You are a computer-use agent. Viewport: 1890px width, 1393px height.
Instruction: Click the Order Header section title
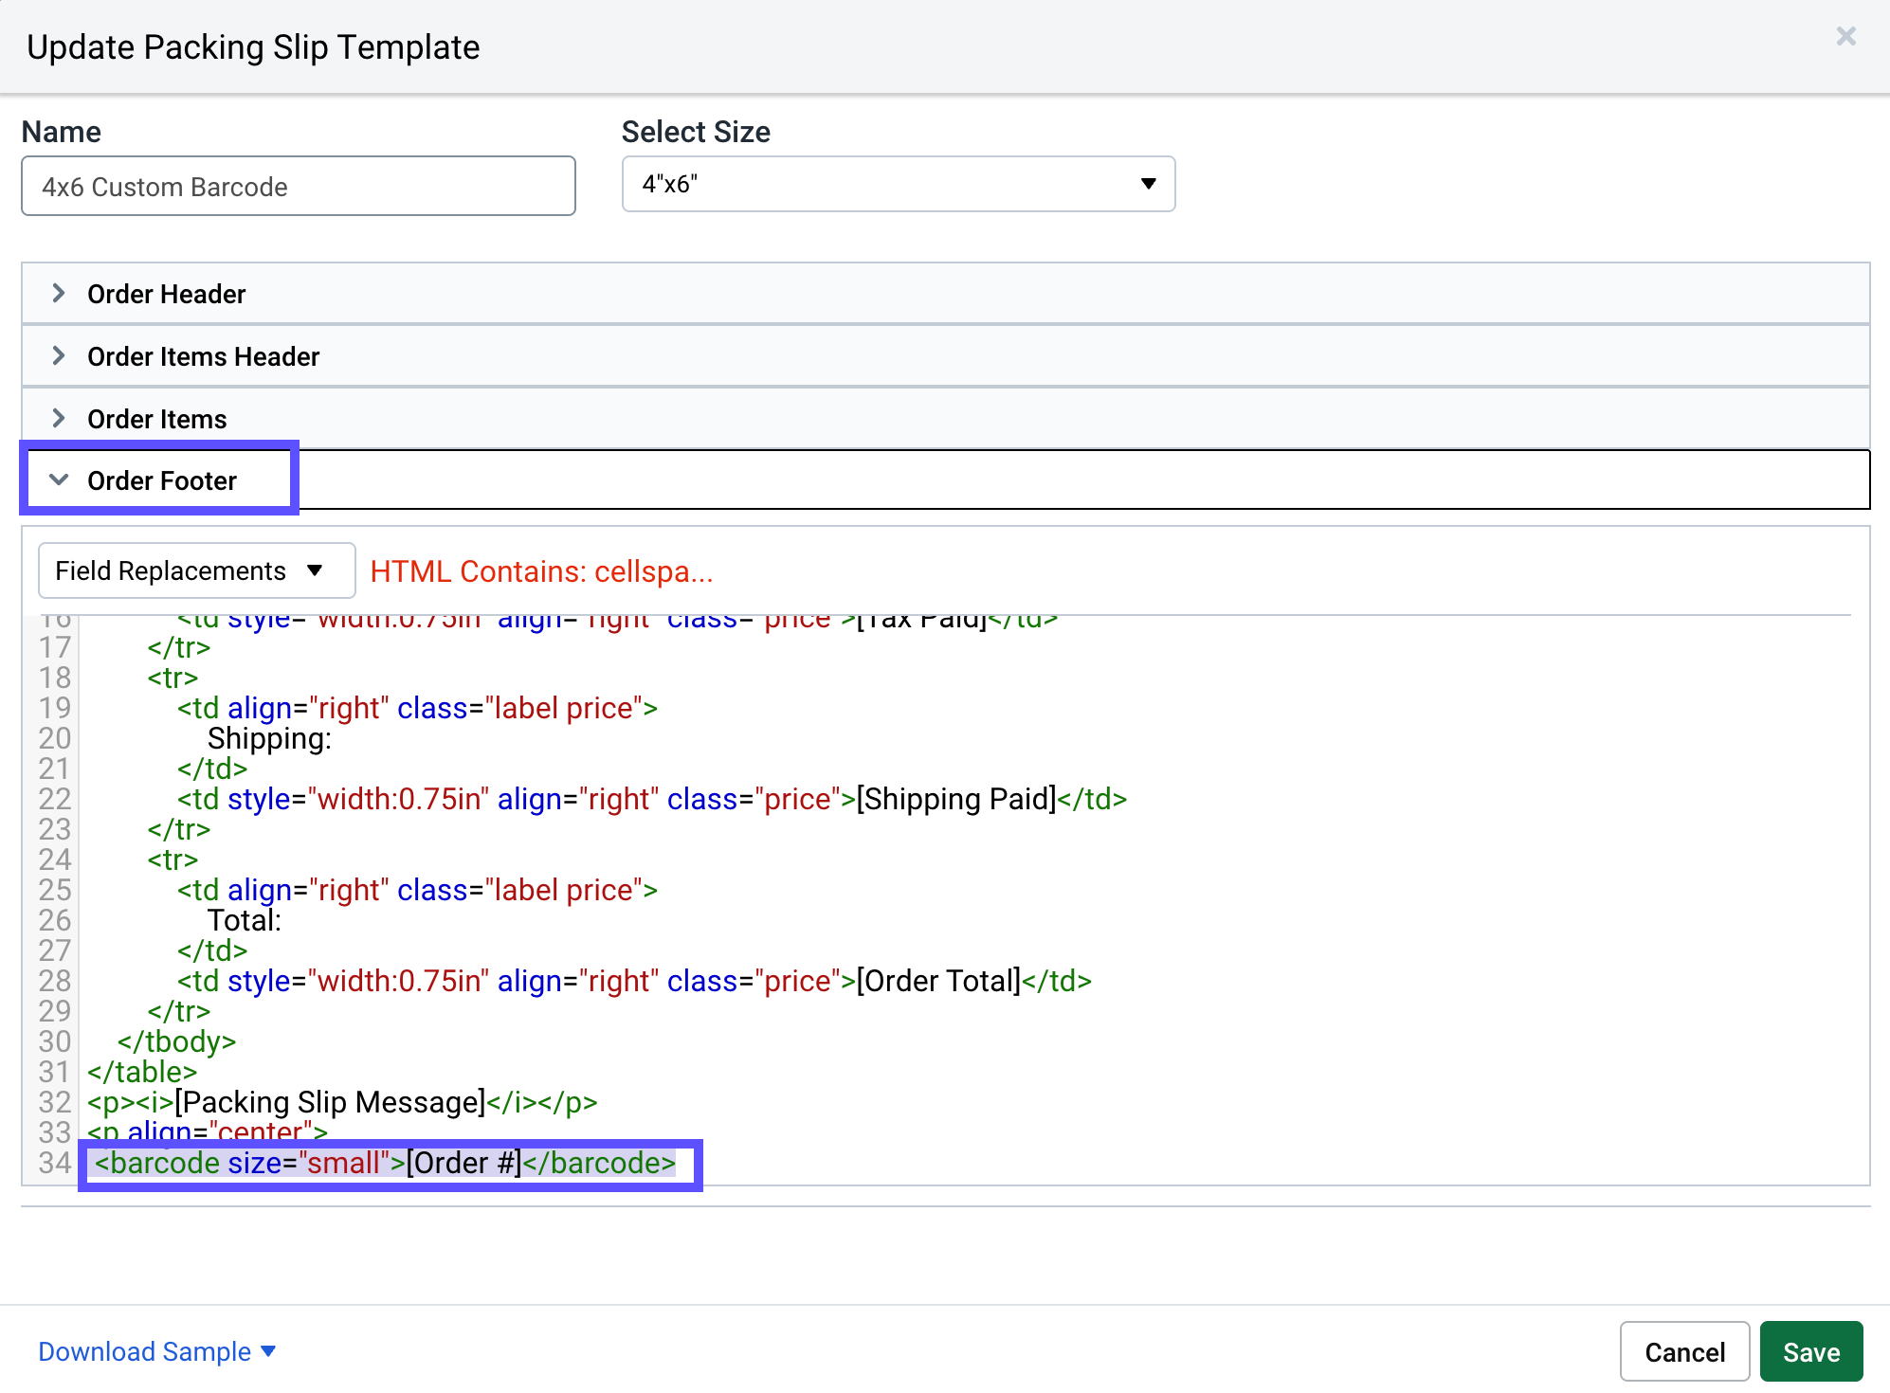coord(166,294)
